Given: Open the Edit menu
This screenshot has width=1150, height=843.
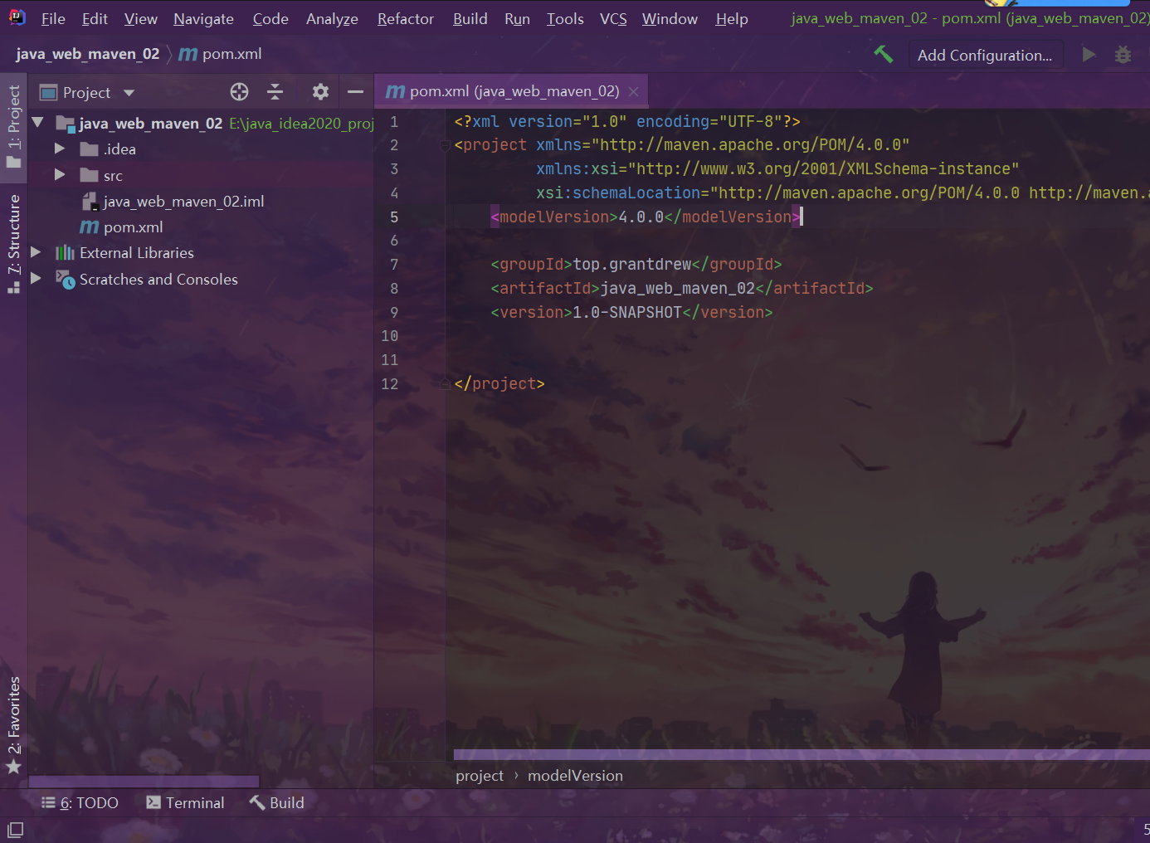Looking at the screenshot, I should (95, 18).
